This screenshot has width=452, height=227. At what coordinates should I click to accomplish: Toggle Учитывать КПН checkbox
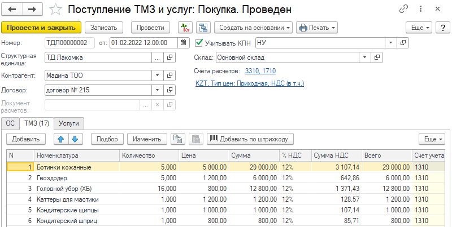[x=198, y=42]
